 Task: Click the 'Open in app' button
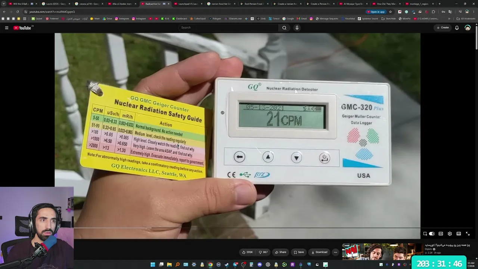point(376,12)
